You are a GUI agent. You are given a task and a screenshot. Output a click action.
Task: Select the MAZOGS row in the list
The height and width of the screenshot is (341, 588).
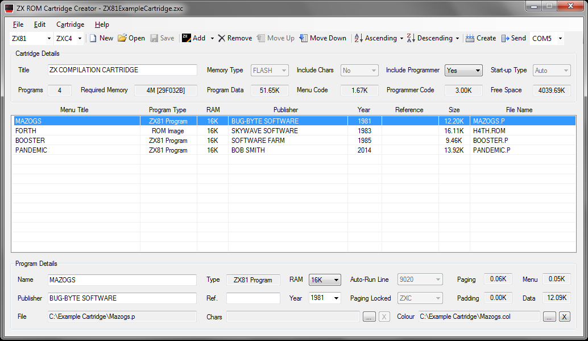point(293,121)
